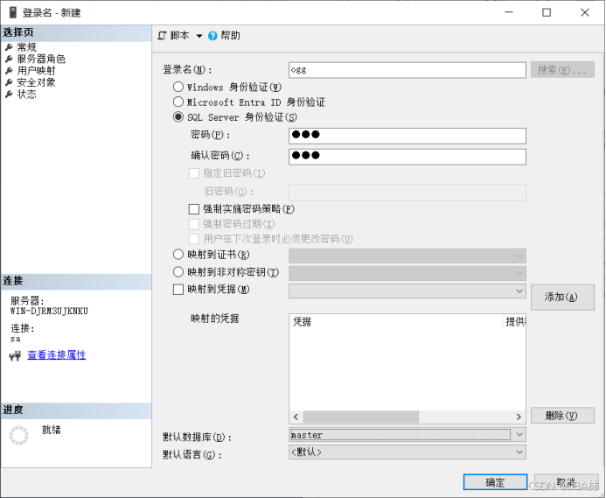Select Windows 身份验证 radio button

(178, 87)
